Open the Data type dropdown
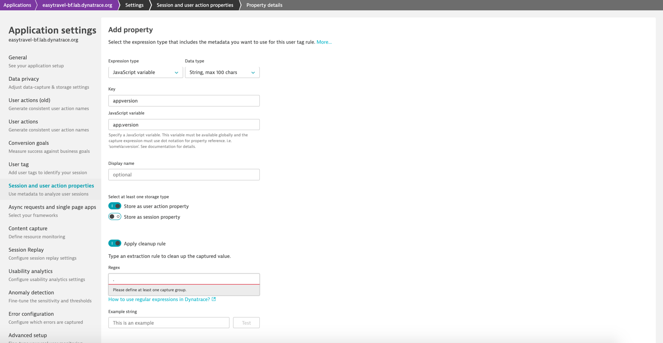 [x=222, y=72]
